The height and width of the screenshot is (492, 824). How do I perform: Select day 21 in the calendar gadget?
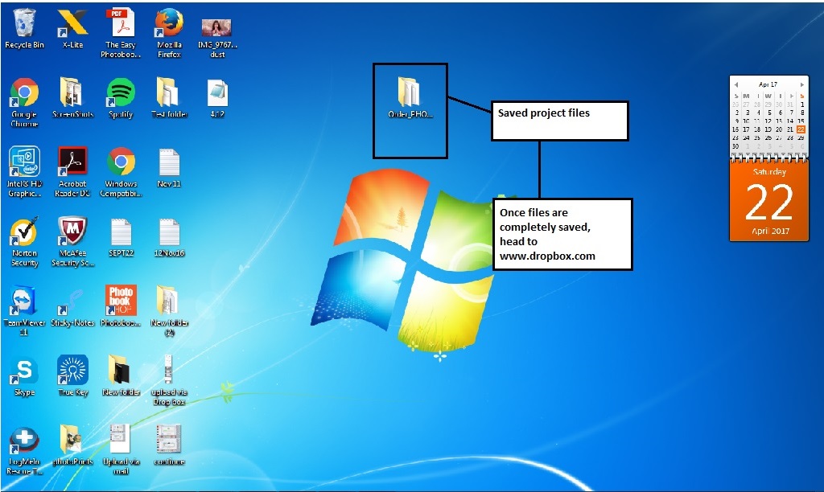click(x=790, y=129)
